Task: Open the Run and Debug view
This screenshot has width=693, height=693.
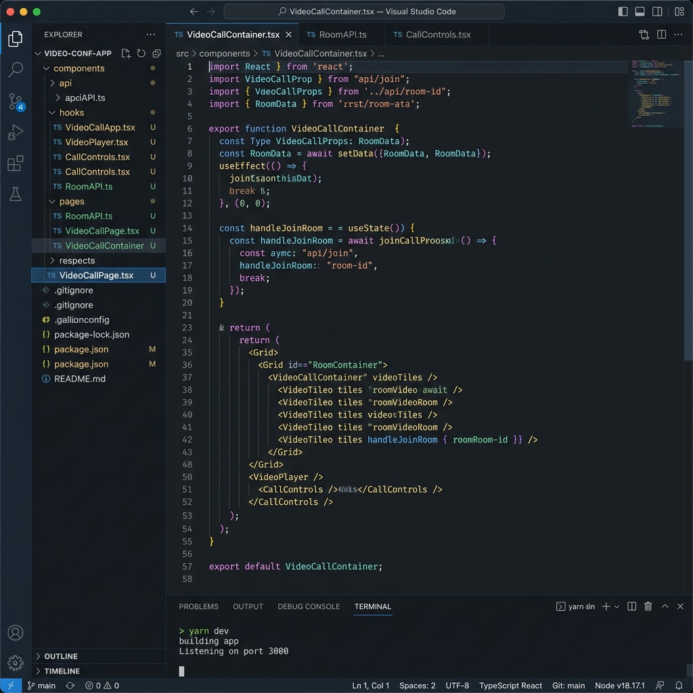Action: 15,133
